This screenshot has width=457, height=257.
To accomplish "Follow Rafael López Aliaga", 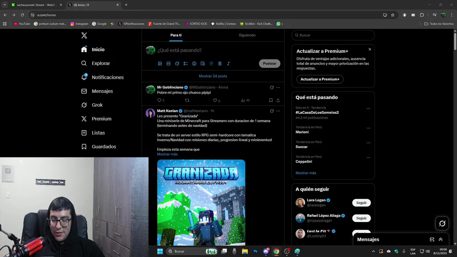I will (361, 218).
